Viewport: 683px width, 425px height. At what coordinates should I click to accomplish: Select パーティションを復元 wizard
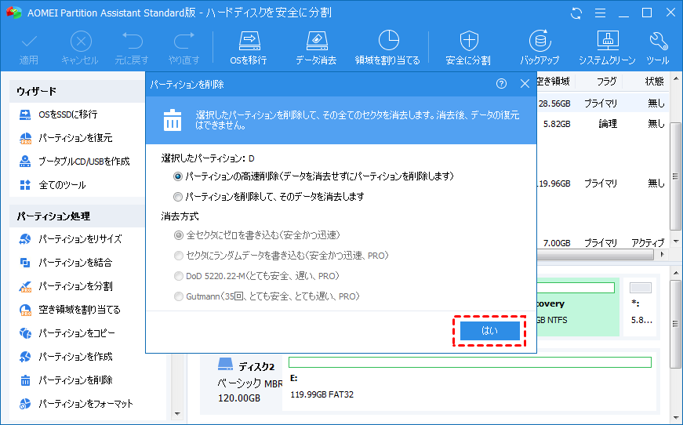click(66, 138)
